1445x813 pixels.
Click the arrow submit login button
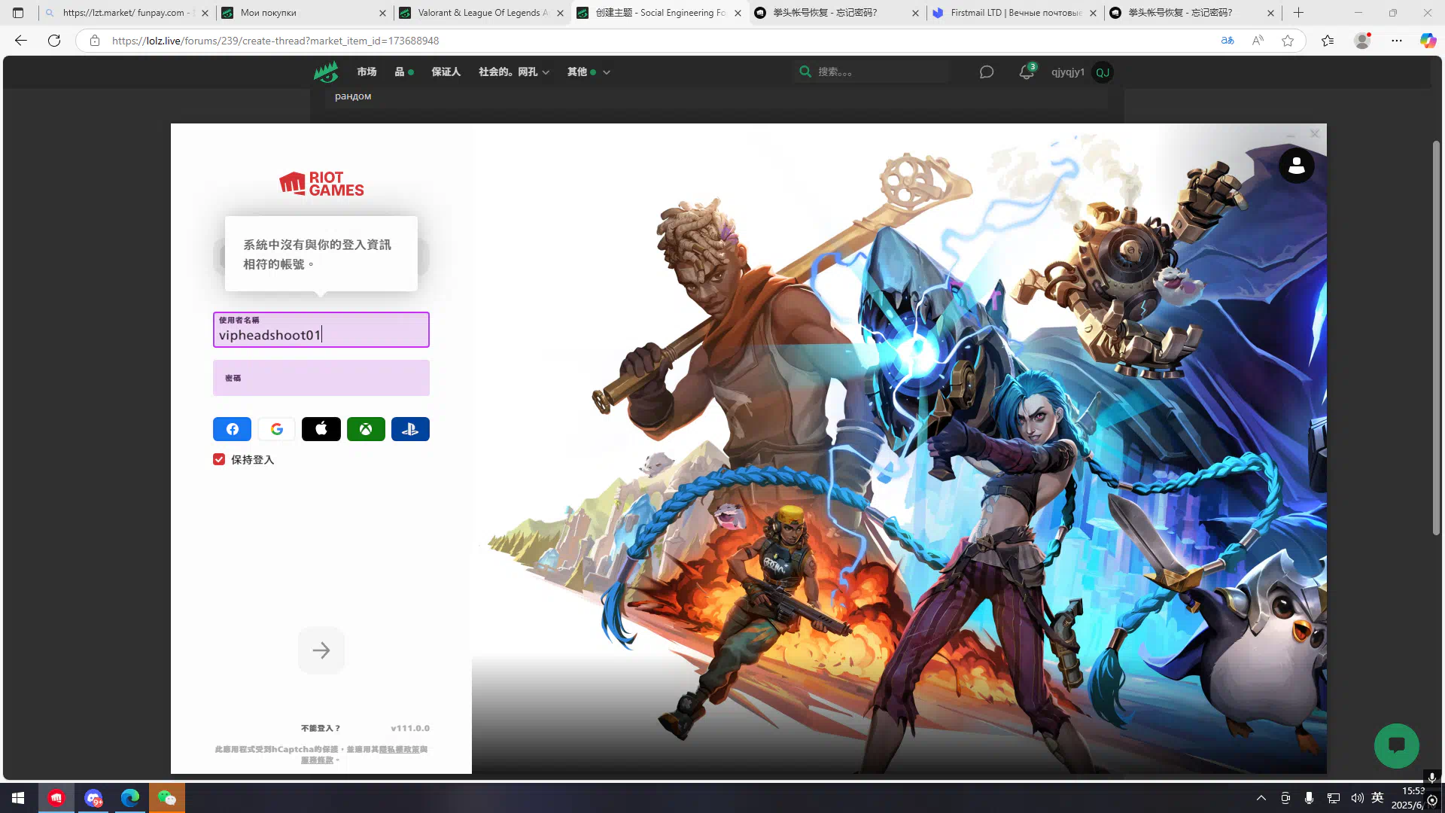[321, 650]
